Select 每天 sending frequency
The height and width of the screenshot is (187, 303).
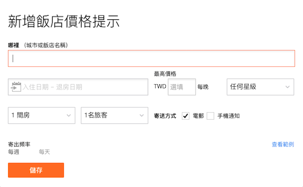pos(45,152)
